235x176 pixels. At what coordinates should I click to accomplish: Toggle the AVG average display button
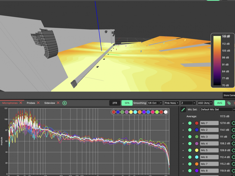(219, 103)
